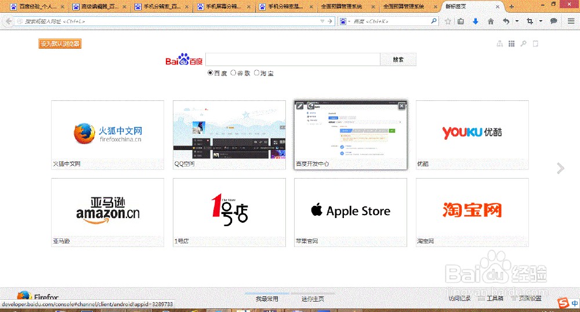Open the 淘宝网 tile

472,213
